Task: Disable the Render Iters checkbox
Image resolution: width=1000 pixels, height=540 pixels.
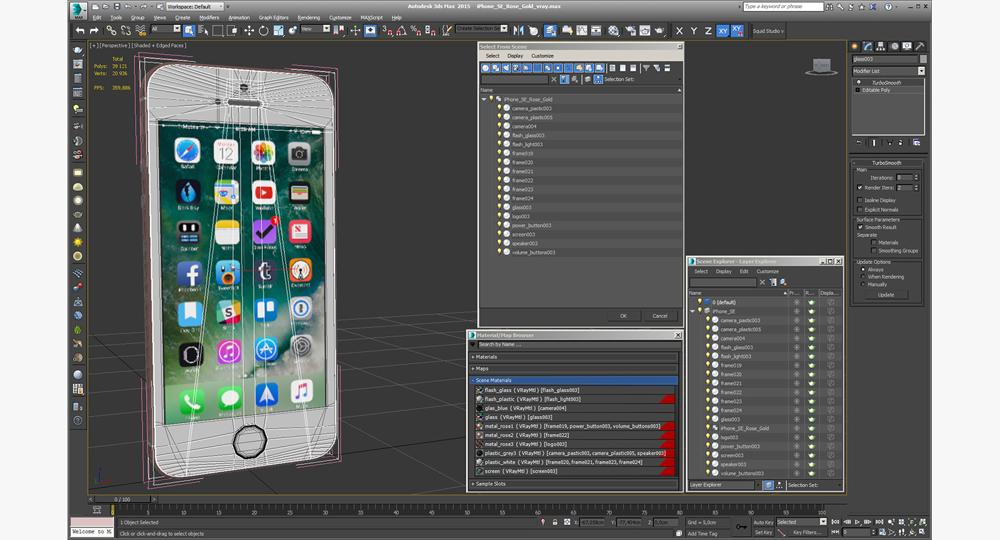Action: click(x=859, y=188)
